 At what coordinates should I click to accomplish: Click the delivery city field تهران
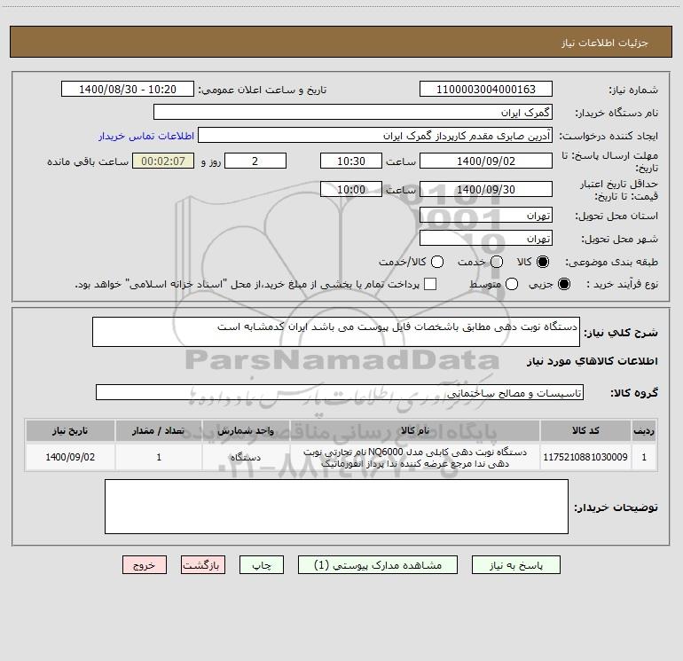click(486, 238)
